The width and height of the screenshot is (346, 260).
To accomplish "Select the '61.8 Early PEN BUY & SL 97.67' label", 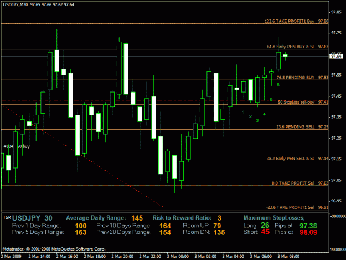I will tap(298, 47).
